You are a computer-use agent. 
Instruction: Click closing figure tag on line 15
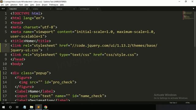(x=24, y=87)
